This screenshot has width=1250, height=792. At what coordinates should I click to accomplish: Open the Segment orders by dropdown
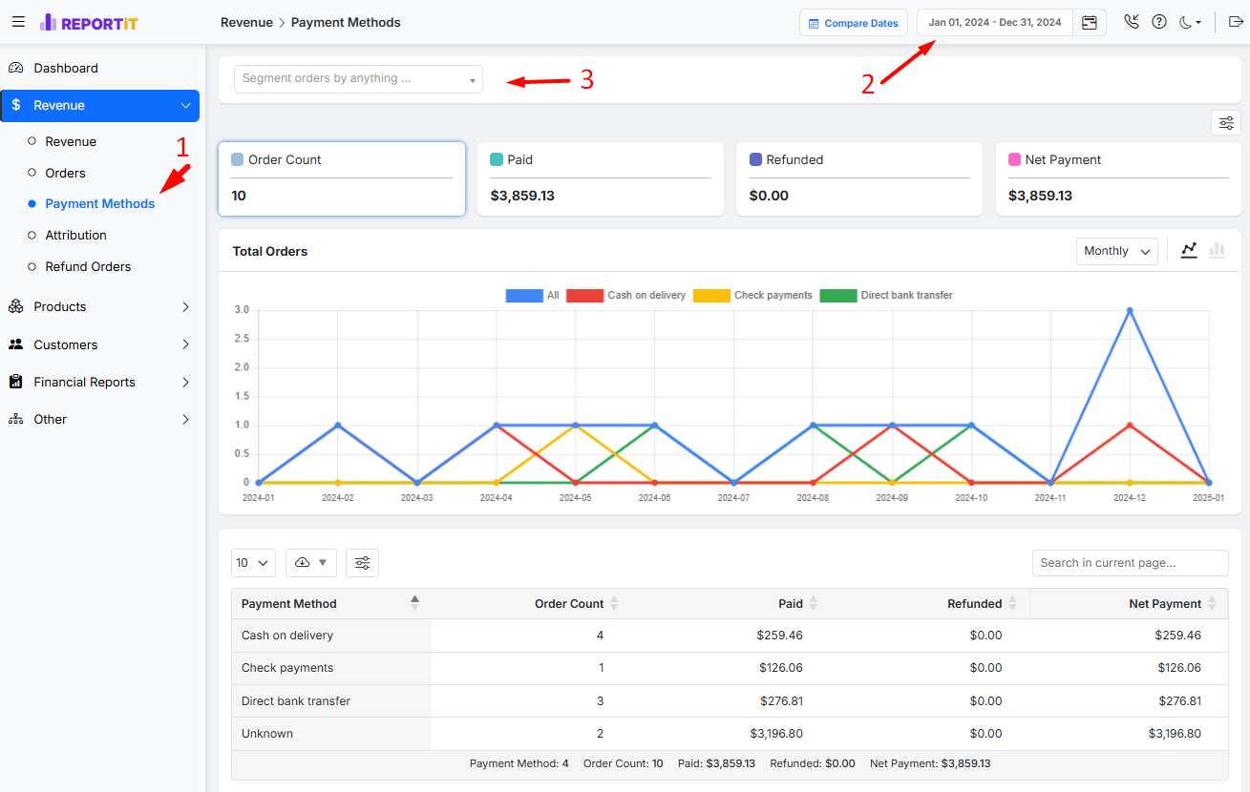click(358, 79)
